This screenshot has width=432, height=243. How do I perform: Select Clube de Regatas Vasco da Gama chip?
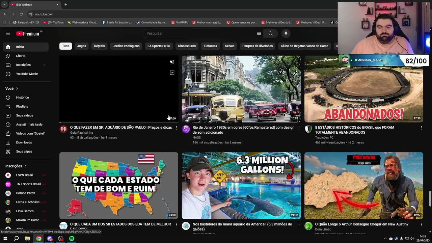[304, 46]
